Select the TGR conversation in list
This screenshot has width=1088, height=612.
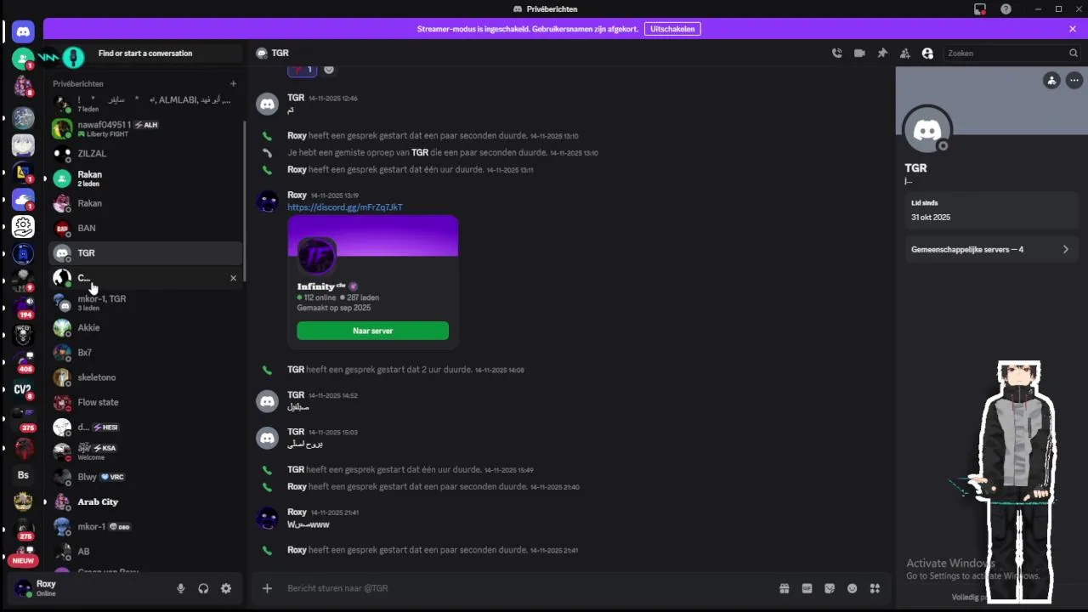click(x=146, y=252)
